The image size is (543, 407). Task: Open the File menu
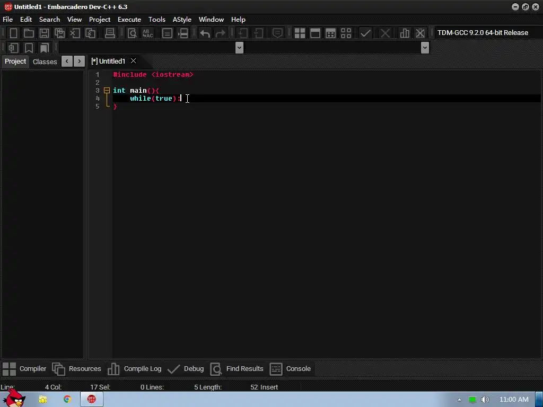click(7, 20)
